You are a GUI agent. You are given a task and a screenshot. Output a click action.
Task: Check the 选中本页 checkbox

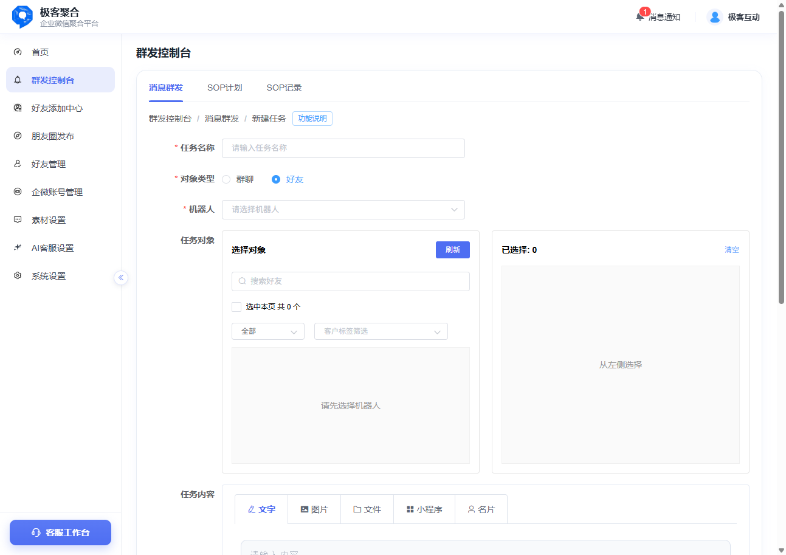236,307
